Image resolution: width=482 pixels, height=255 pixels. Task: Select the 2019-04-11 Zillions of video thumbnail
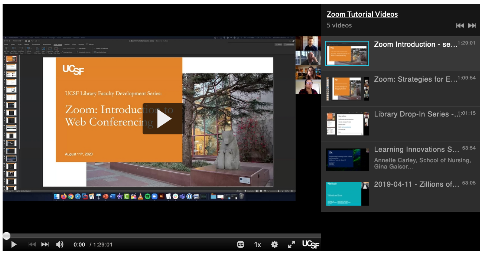pos(347,193)
